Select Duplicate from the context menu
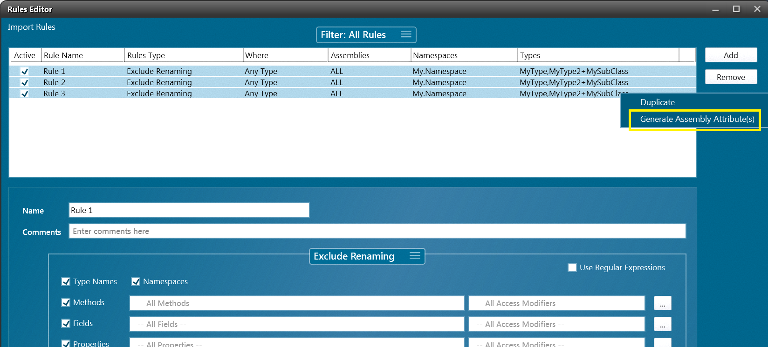This screenshot has width=768, height=347. (x=657, y=102)
